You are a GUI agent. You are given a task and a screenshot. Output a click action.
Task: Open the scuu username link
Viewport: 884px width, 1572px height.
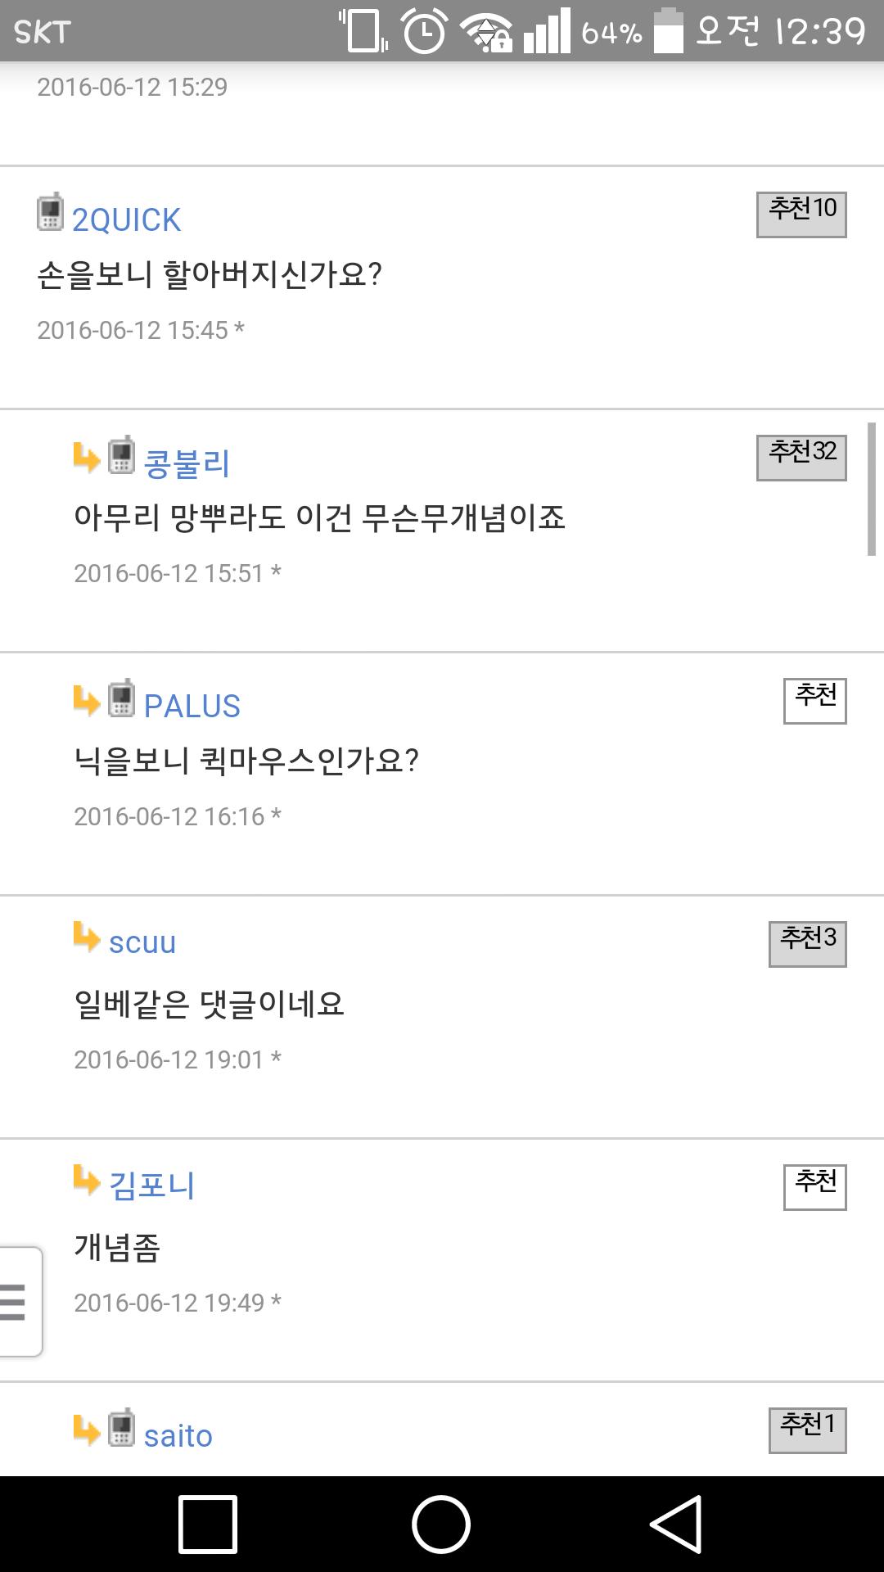pos(142,942)
